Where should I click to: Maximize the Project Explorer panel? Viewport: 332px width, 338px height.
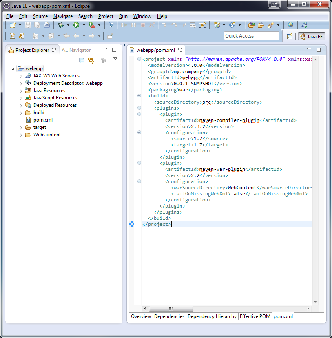coord(114,50)
